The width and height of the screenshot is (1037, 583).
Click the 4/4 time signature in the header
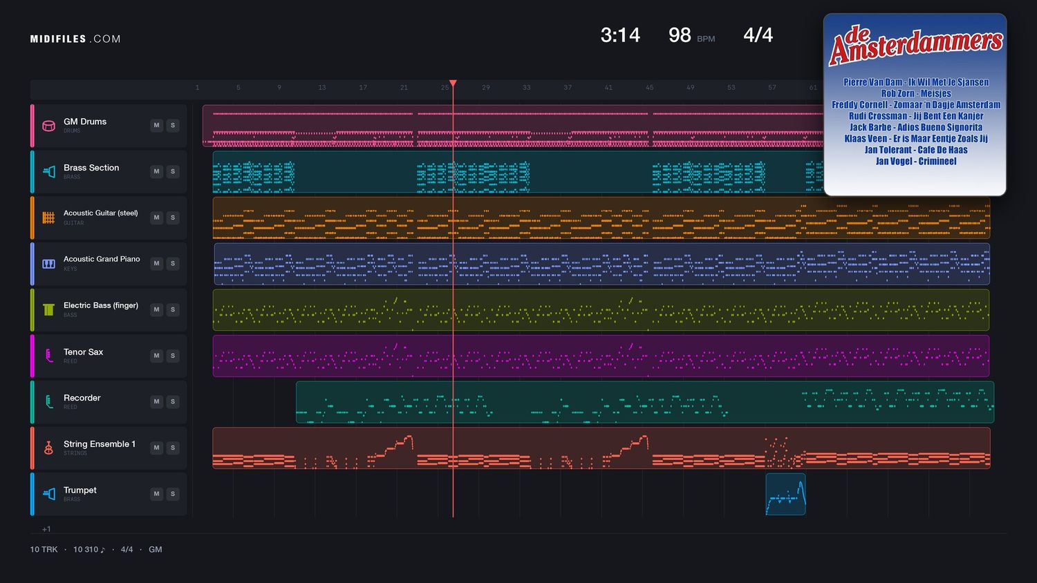click(758, 35)
